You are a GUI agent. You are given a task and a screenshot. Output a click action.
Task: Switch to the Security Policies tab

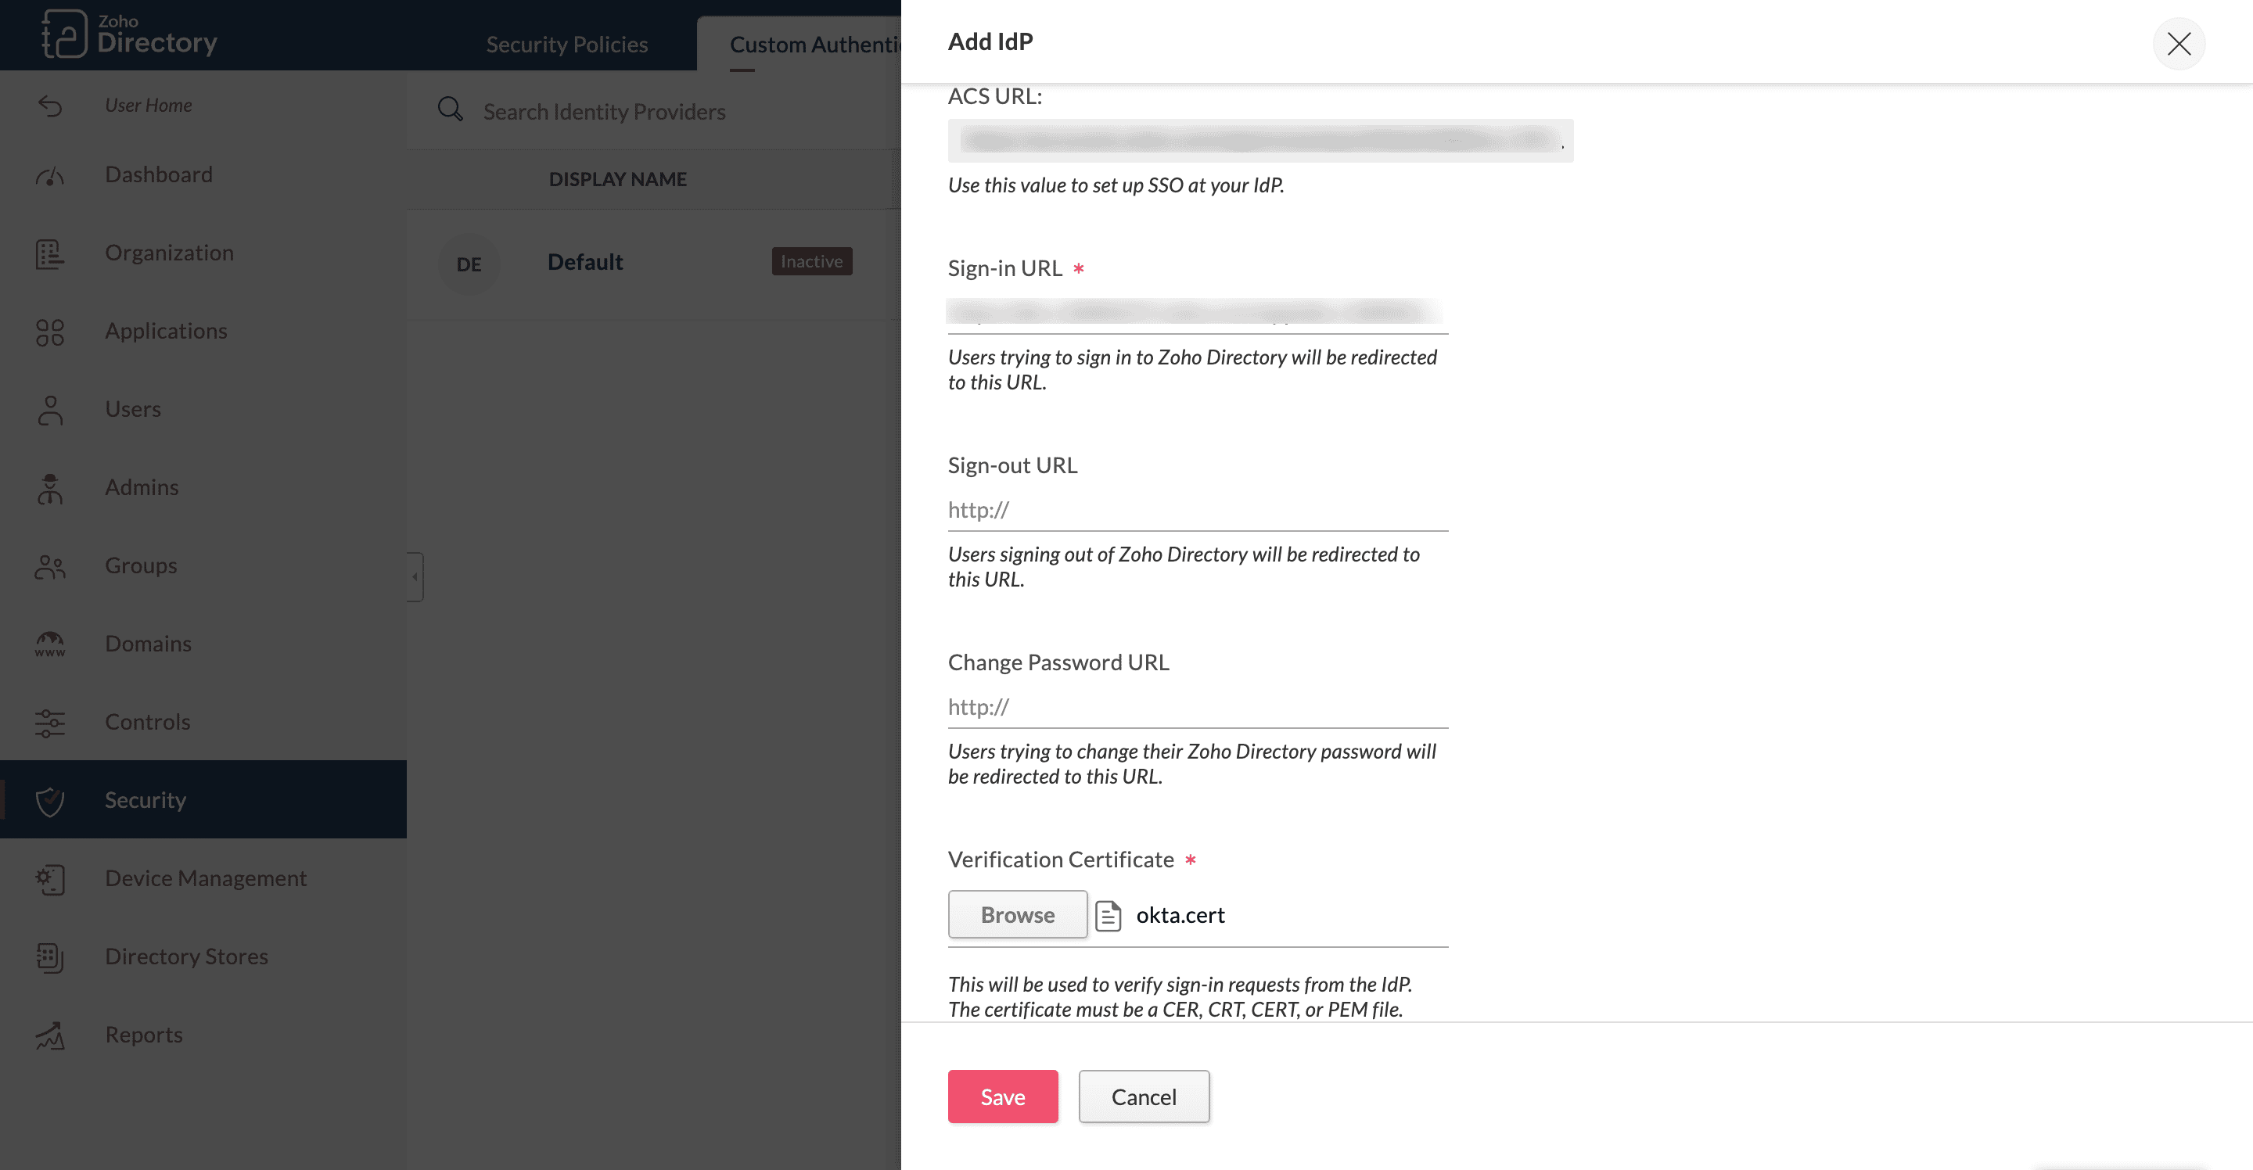pyautogui.click(x=566, y=45)
